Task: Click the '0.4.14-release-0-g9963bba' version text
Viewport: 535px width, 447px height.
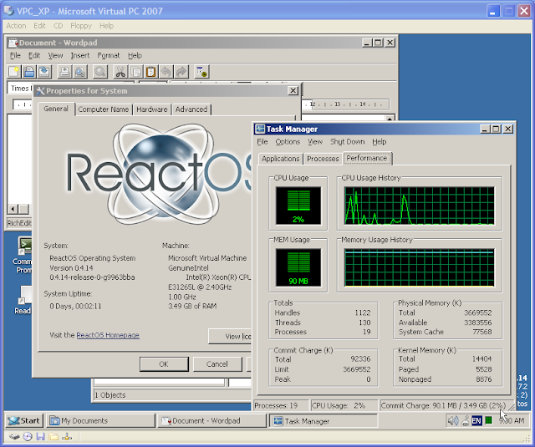Action: pyautogui.click(x=92, y=277)
